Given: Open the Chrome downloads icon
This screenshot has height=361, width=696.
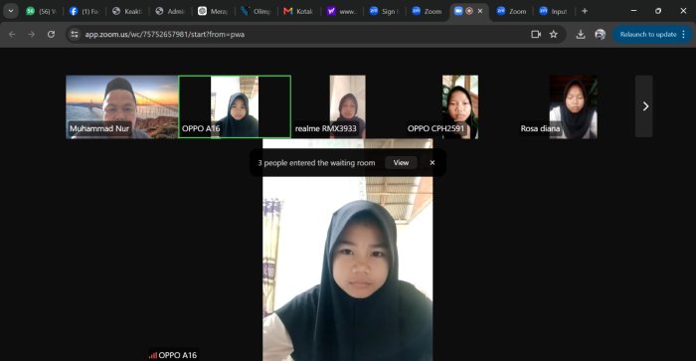Looking at the screenshot, I should click(x=580, y=34).
